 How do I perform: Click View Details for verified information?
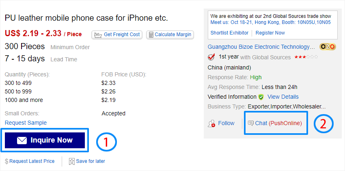click(x=283, y=97)
